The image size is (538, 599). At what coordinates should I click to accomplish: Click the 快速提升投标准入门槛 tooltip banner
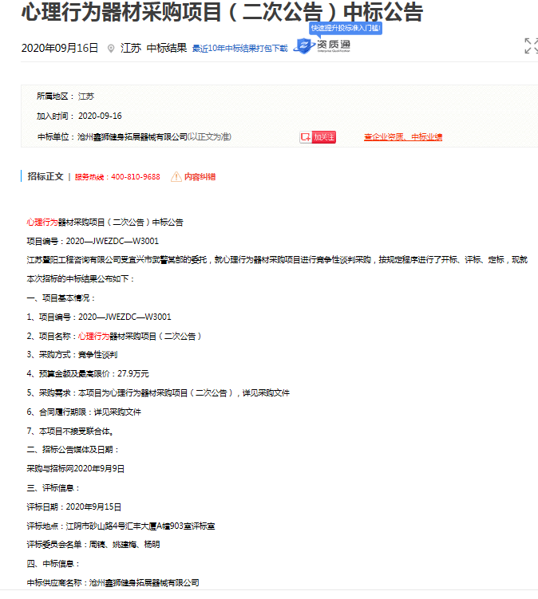click(346, 28)
